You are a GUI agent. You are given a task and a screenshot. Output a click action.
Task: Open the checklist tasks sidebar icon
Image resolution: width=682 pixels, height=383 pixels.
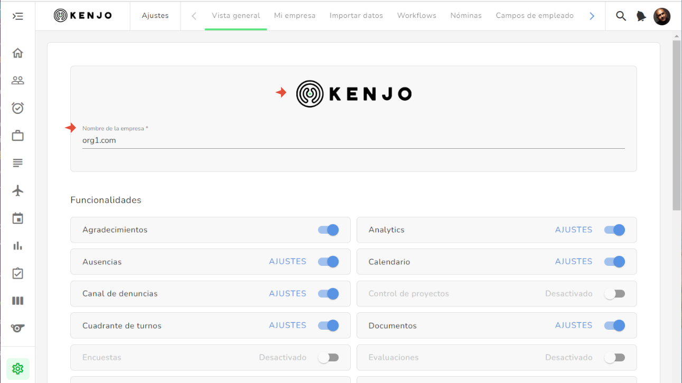pyautogui.click(x=17, y=273)
